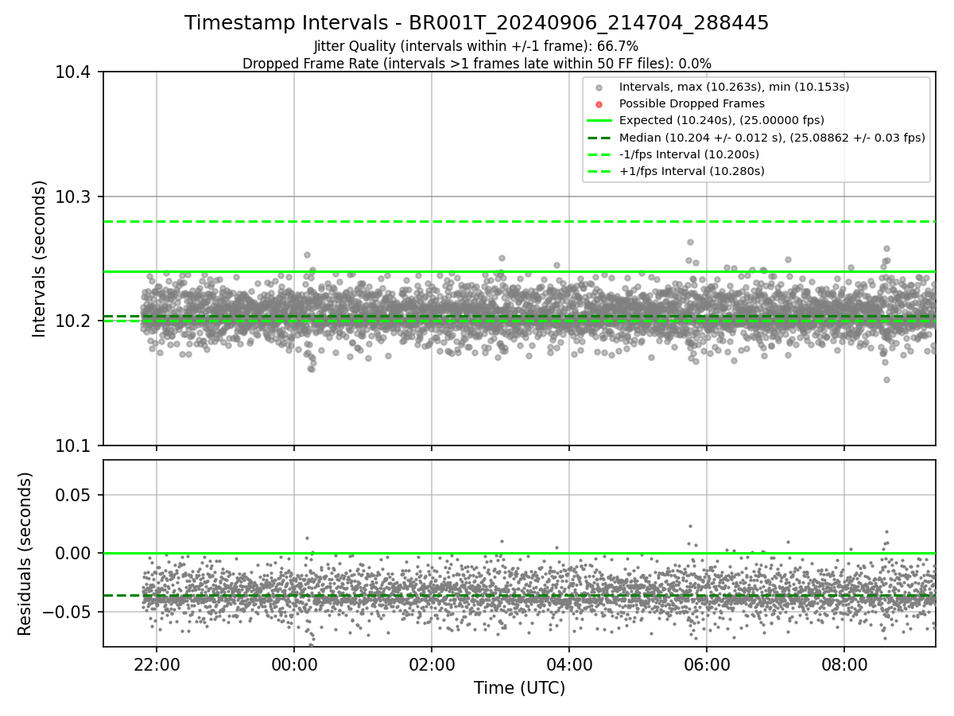This screenshot has height=716, width=954.
Task: Click the 10.1 y-axis tick label
Action: [74, 446]
